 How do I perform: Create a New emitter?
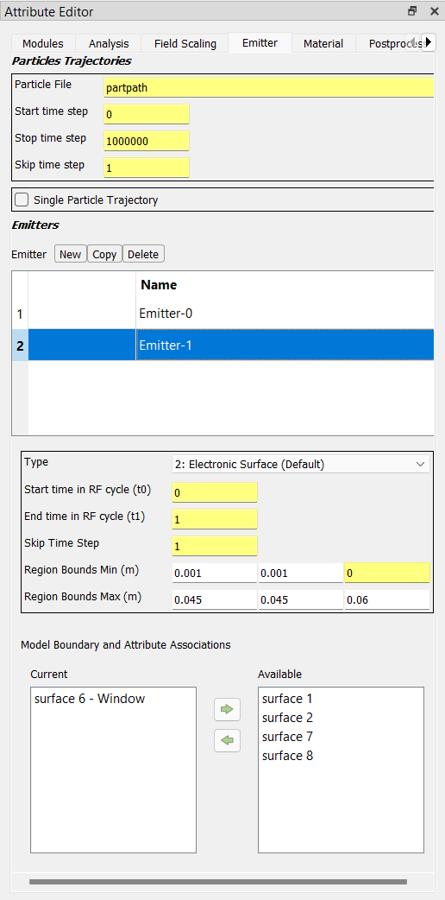pyautogui.click(x=71, y=254)
